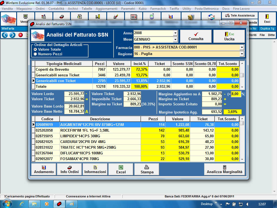277x208 pixels.
Task: Print the report with Stampa
Action: (x=147, y=169)
